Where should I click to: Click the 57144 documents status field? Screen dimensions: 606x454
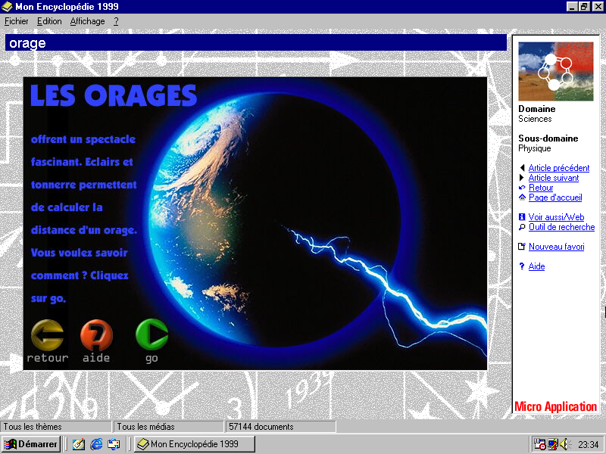point(280,427)
